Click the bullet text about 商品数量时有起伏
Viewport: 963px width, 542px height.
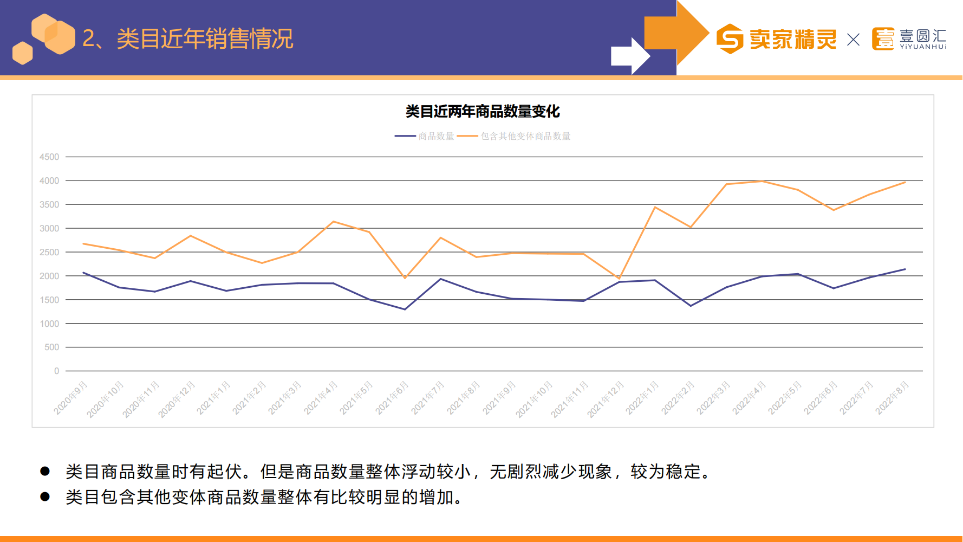388,472
